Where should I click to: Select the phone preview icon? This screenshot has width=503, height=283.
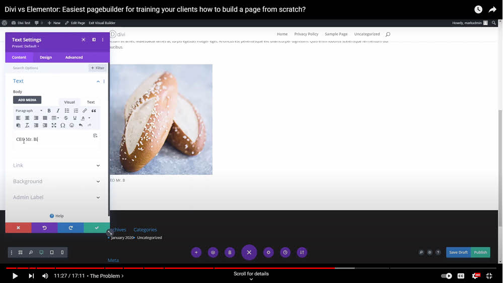coord(62,252)
